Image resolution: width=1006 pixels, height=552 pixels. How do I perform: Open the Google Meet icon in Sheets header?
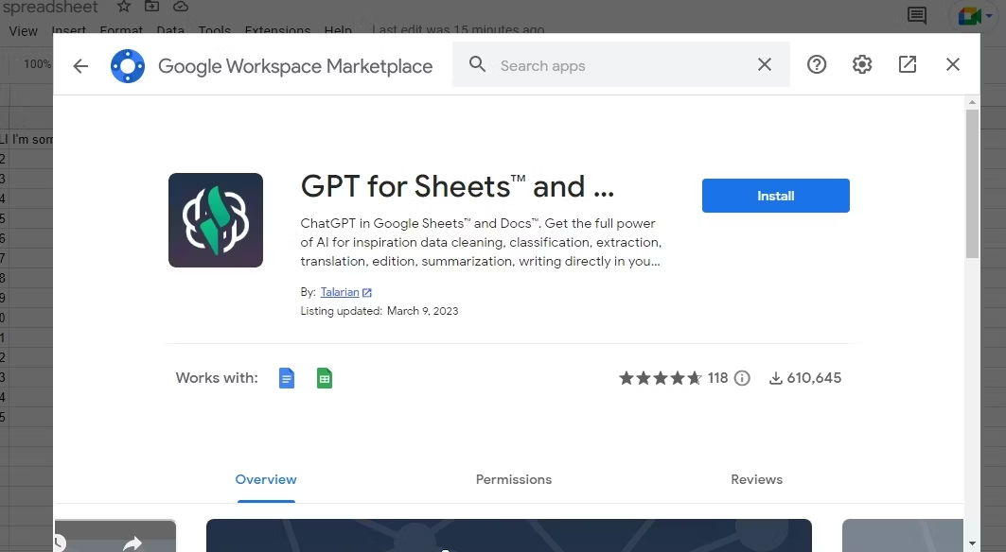coord(970,16)
